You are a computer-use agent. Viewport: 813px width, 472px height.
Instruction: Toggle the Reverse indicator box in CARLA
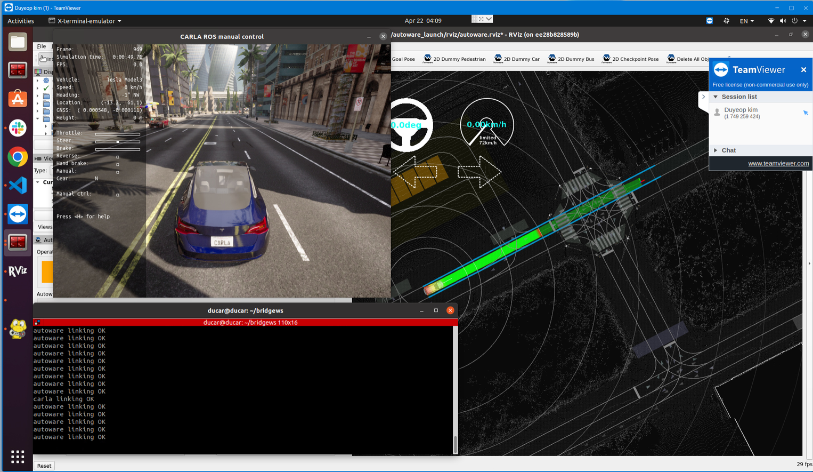coord(118,157)
